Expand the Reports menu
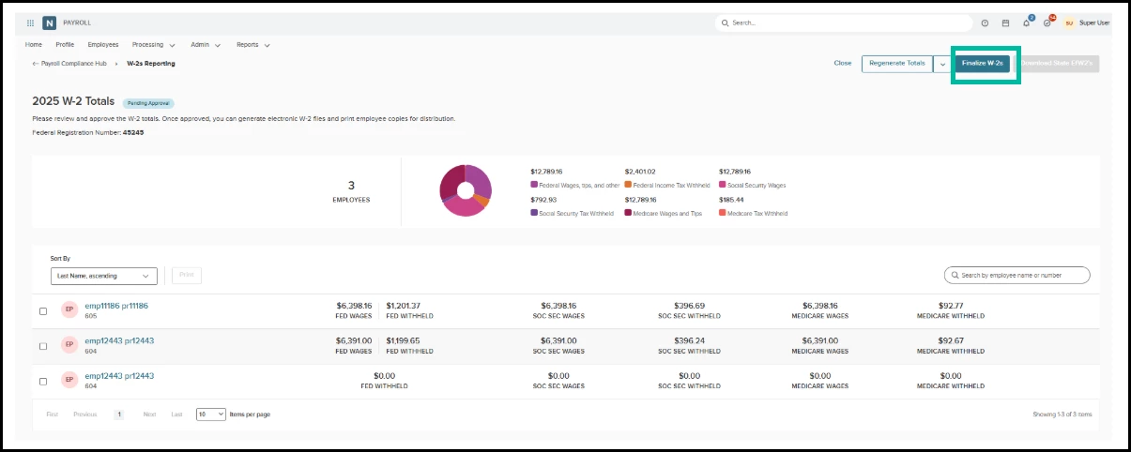 point(253,44)
